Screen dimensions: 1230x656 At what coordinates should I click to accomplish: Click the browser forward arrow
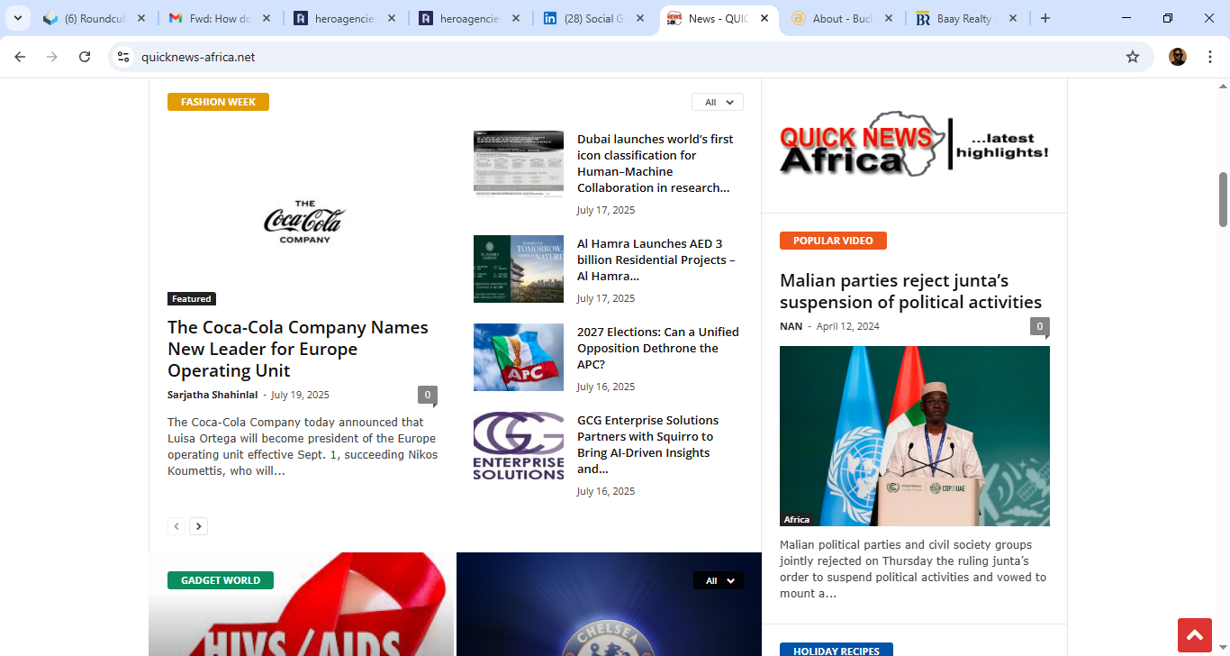click(x=52, y=57)
